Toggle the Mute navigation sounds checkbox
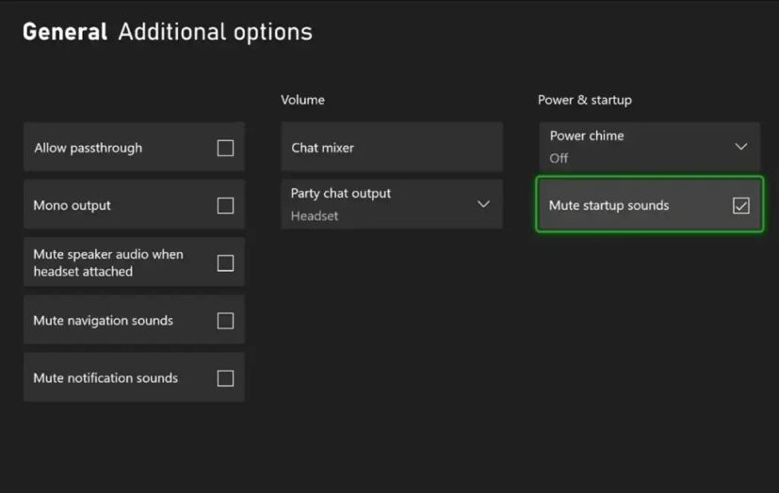 [225, 321]
